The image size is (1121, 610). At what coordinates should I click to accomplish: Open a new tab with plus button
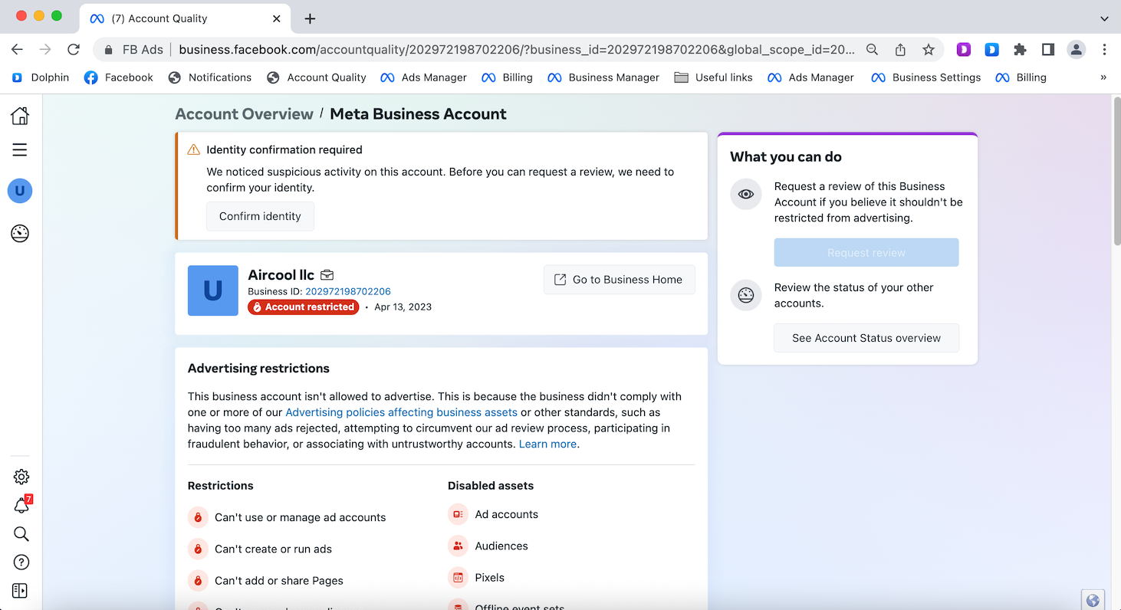pos(310,18)
